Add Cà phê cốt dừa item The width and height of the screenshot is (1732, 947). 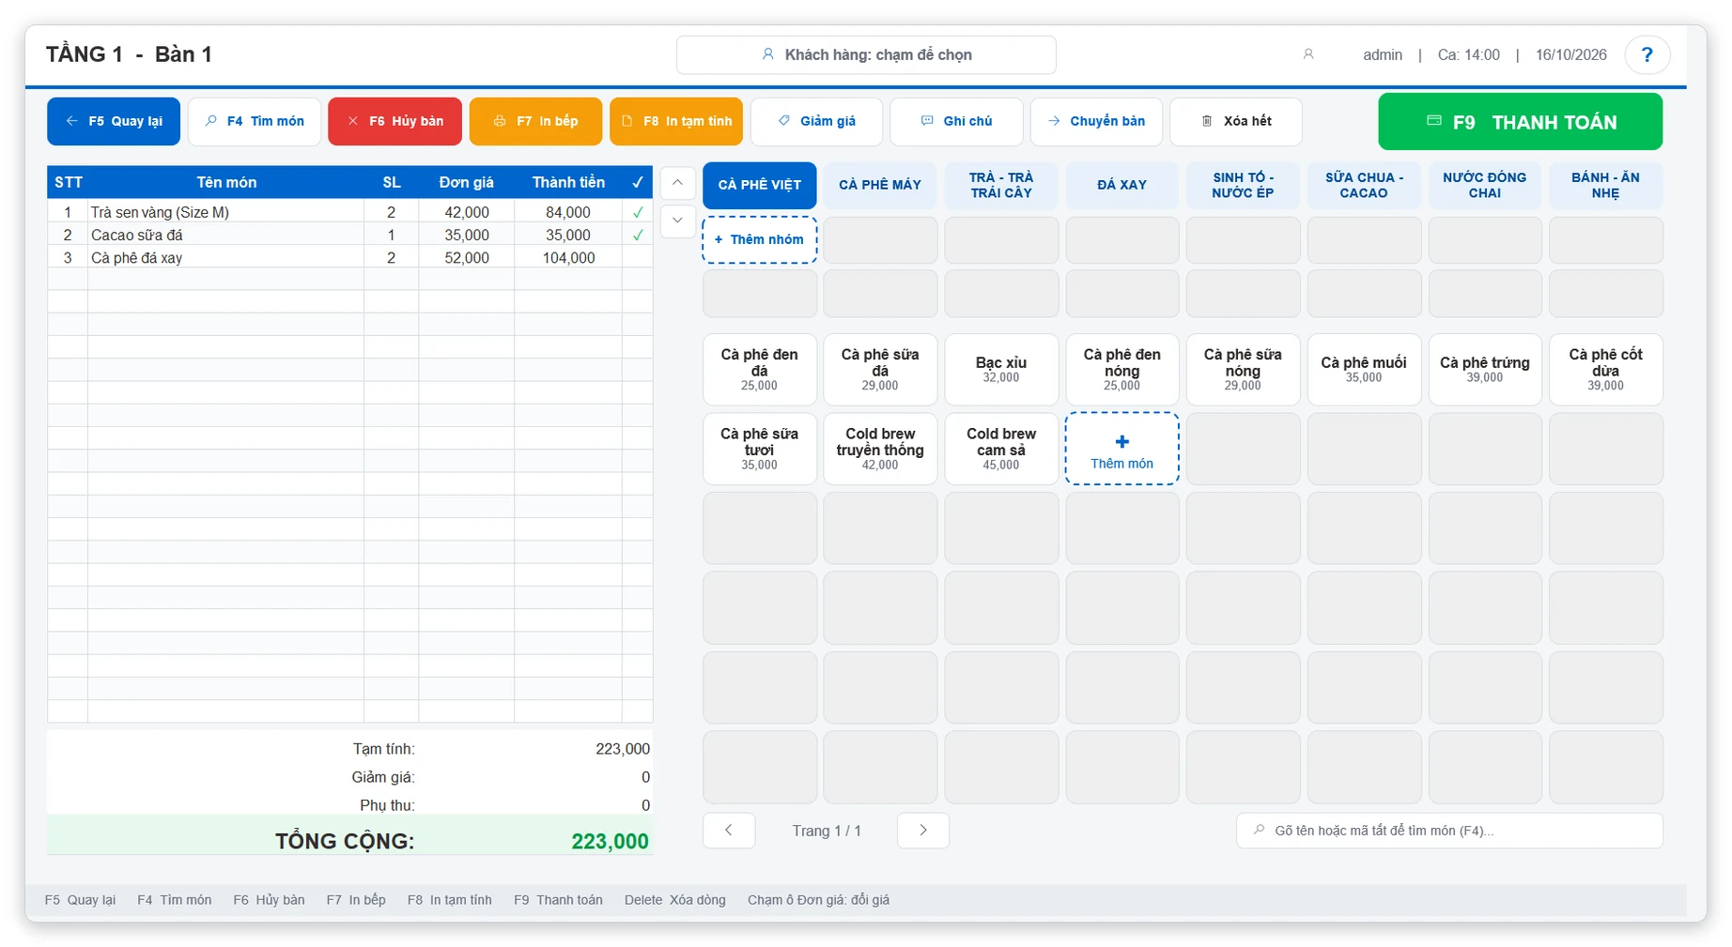coord(1605,370)
